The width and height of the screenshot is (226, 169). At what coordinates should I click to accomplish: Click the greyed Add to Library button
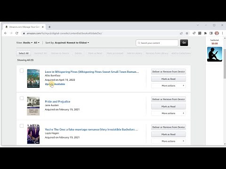[x=135, y=53]
